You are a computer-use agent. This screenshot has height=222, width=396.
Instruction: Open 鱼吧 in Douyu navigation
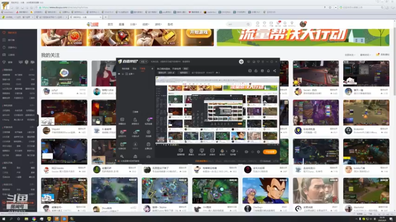(x=170, y=24)
